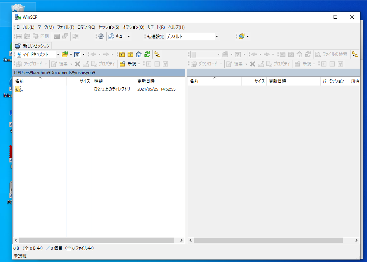Click the local open directory folder icon
The height and width of the screenshot is (262, 367).
click(x=65, y=54)
